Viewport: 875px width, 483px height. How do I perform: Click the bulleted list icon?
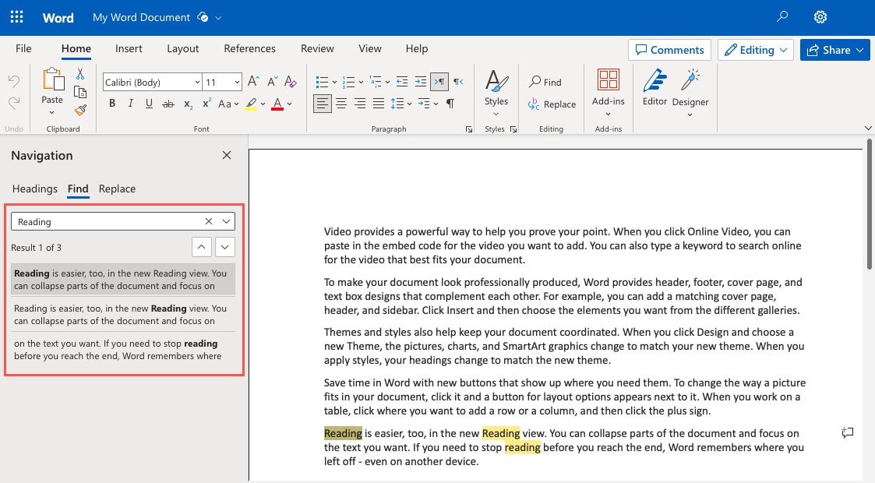pyautogui.click(x=323, y=81)
